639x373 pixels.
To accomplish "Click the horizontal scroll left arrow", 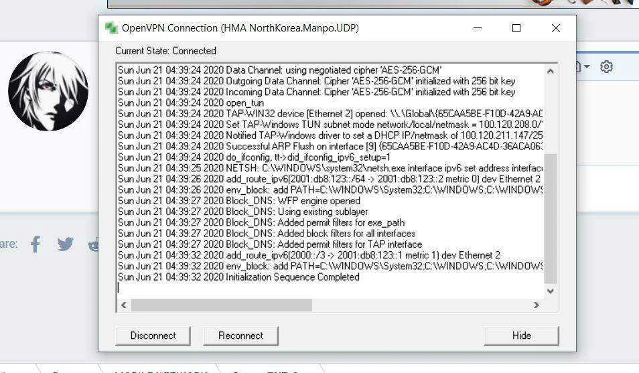I will [x=124, y=305].
